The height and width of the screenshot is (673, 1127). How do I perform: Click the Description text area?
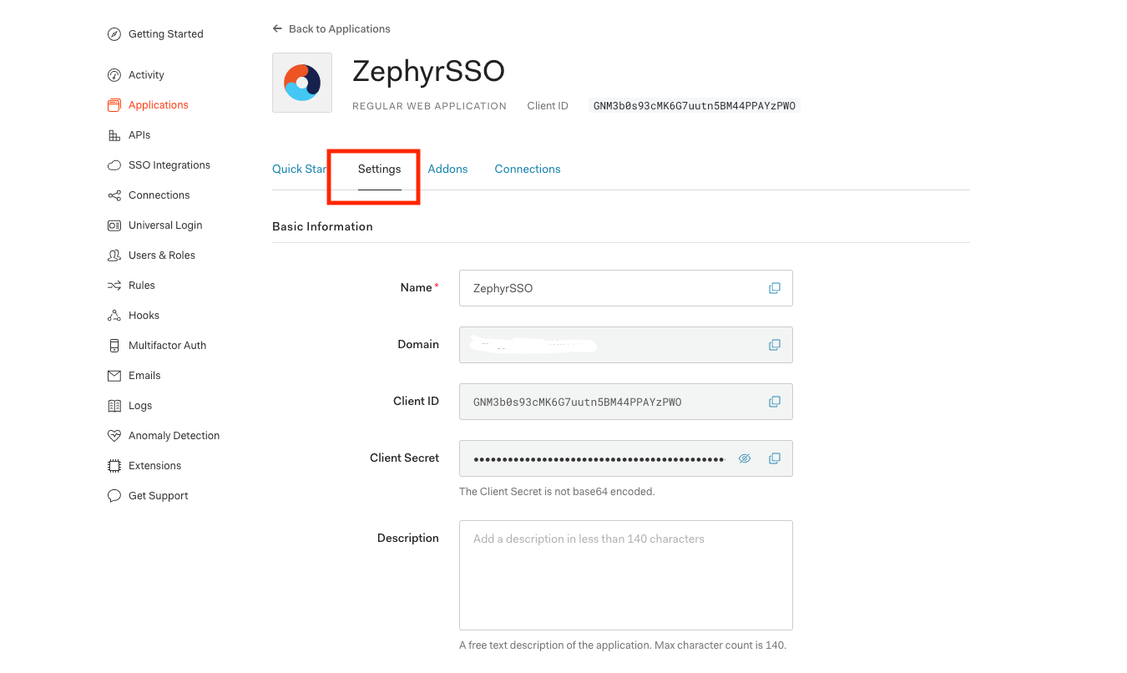click(x=625, y=575)
